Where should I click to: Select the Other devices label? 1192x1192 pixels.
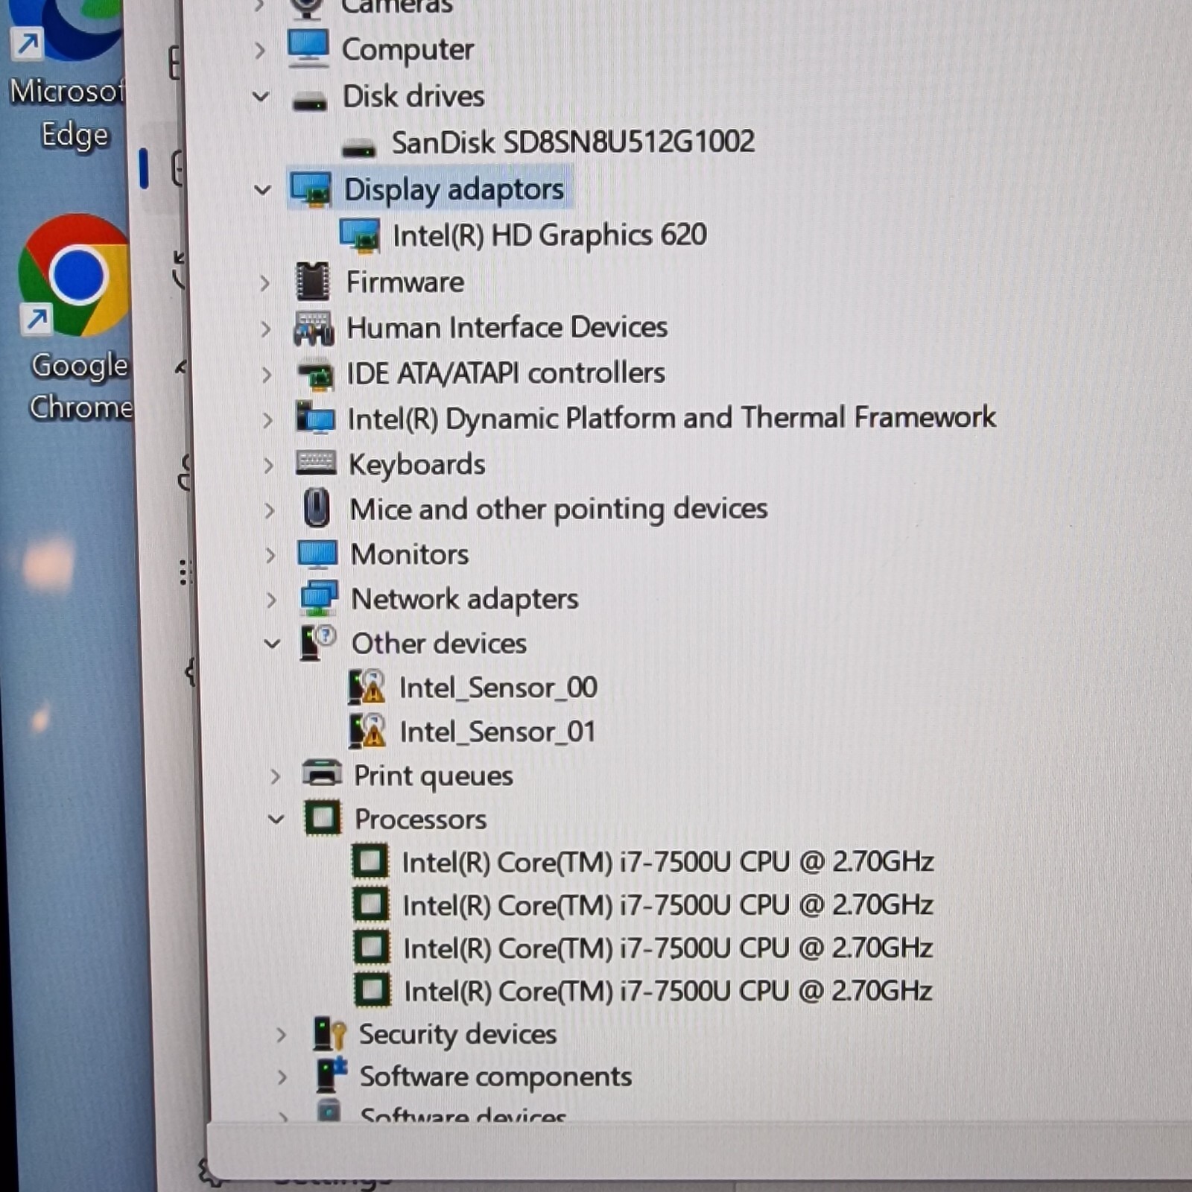[x=439, y=643]
